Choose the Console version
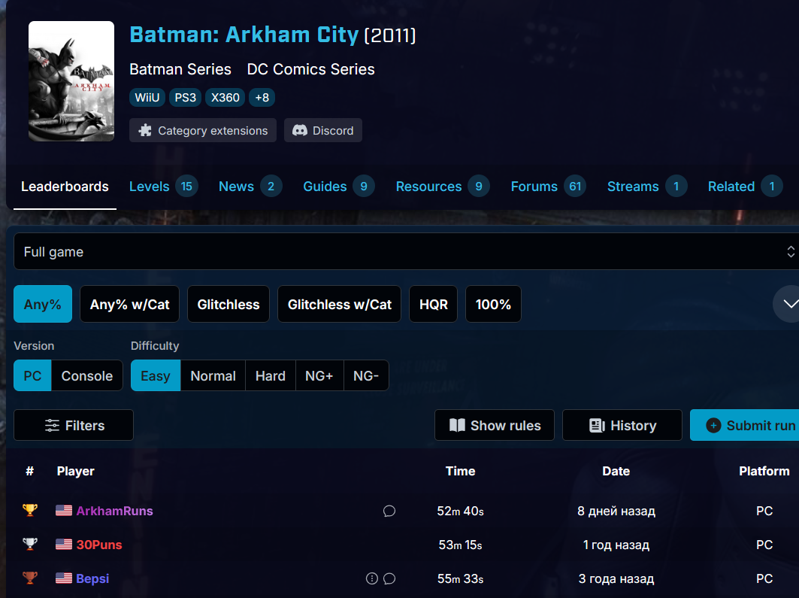This screenshot has width=799, height=598. click(87, 376)
